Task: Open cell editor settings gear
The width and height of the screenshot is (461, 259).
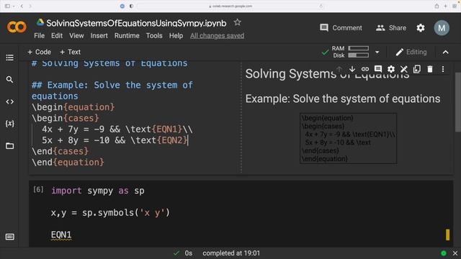Action: tap(390, 69)
